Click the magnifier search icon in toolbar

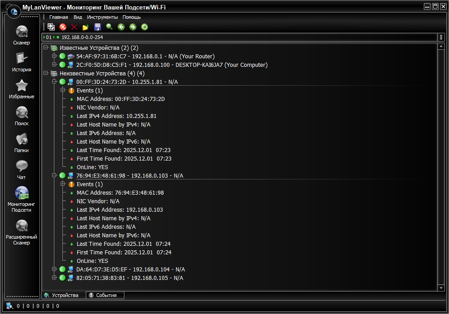(109, 27)
